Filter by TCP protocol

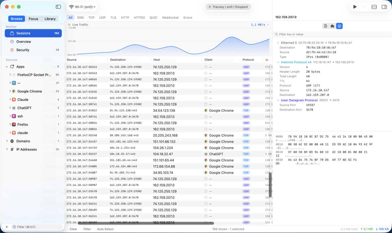coord(91,18)
